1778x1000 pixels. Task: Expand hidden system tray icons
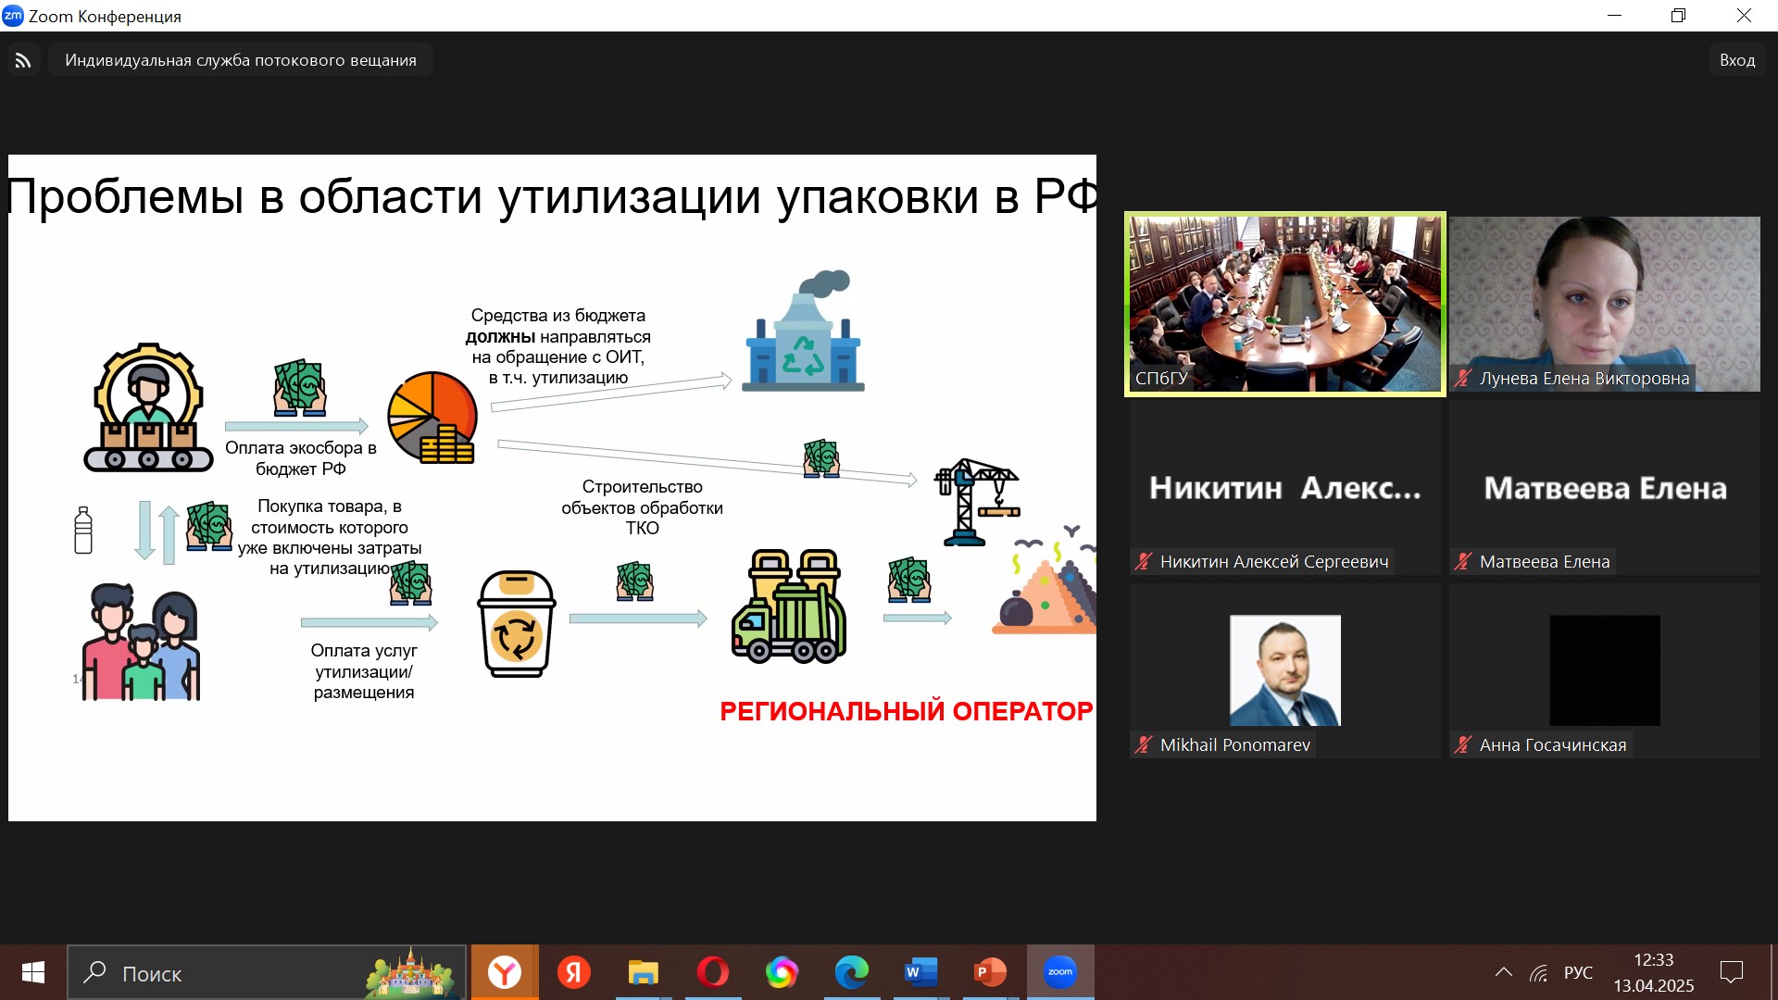(x=1503, y=972)
